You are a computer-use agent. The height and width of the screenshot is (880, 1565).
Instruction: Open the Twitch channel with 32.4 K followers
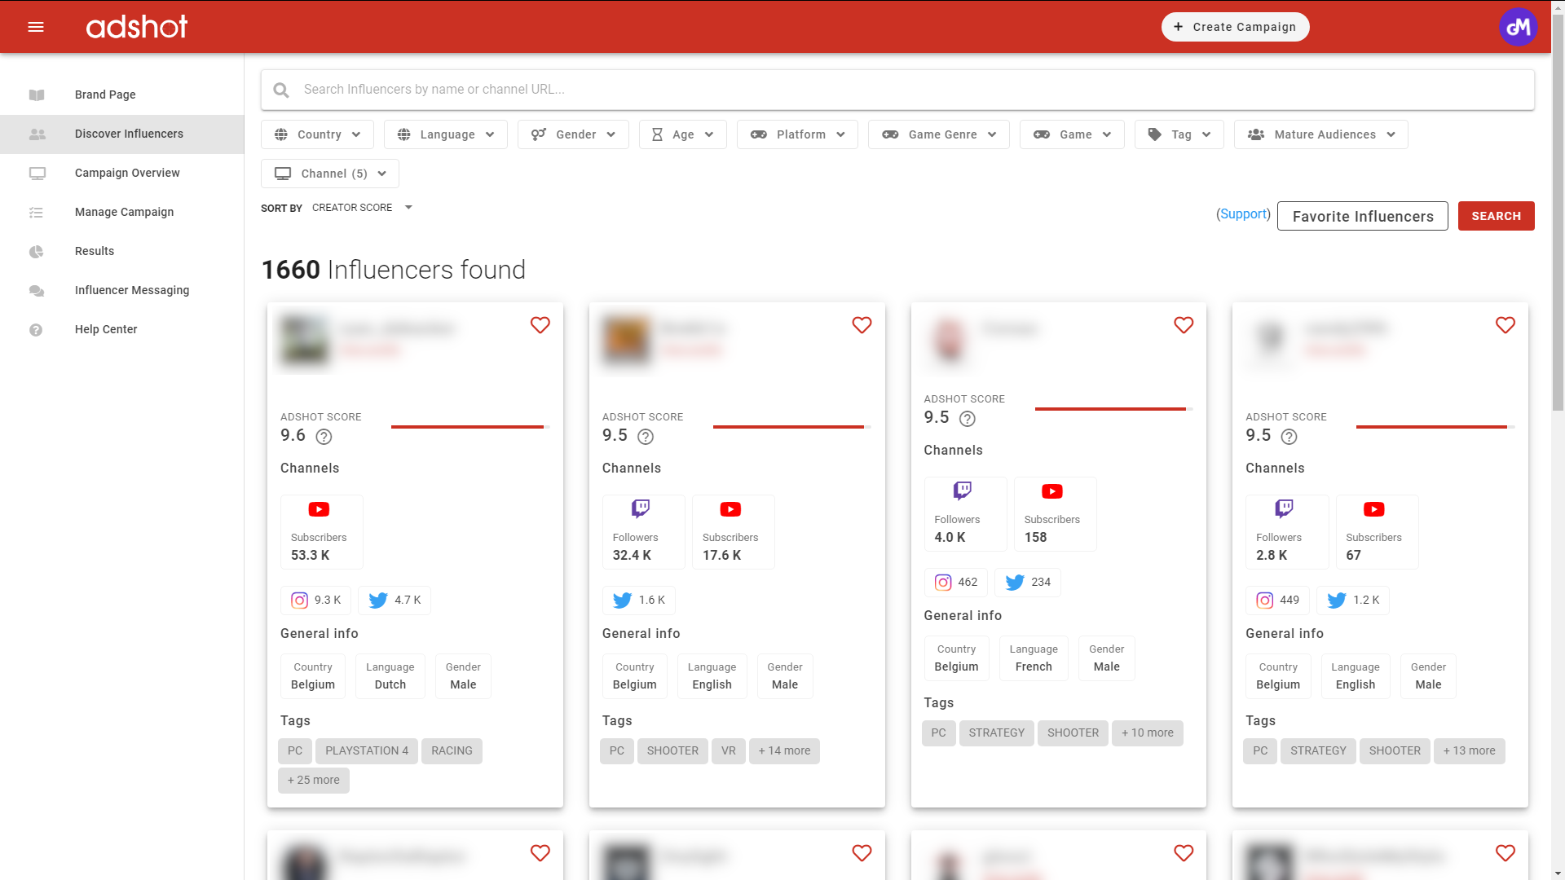tap(644, 531)
